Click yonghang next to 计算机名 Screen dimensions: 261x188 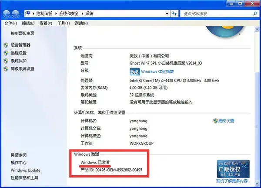pyautogui.click(x=138, y=121)
